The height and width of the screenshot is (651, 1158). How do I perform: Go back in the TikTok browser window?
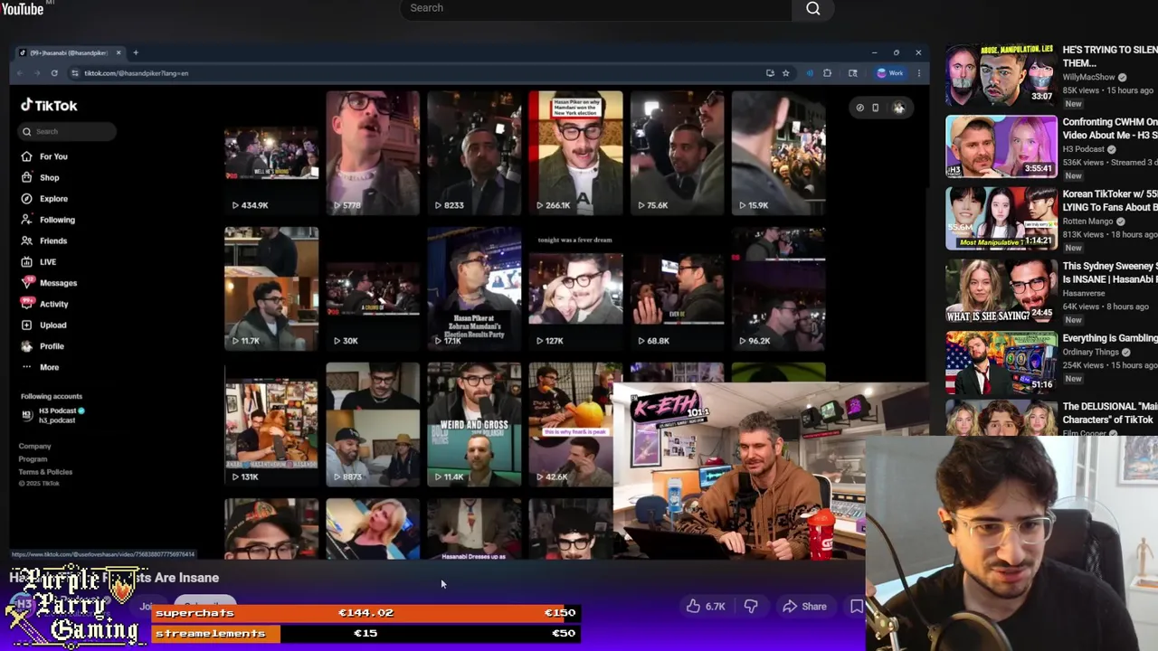(21, 73)
